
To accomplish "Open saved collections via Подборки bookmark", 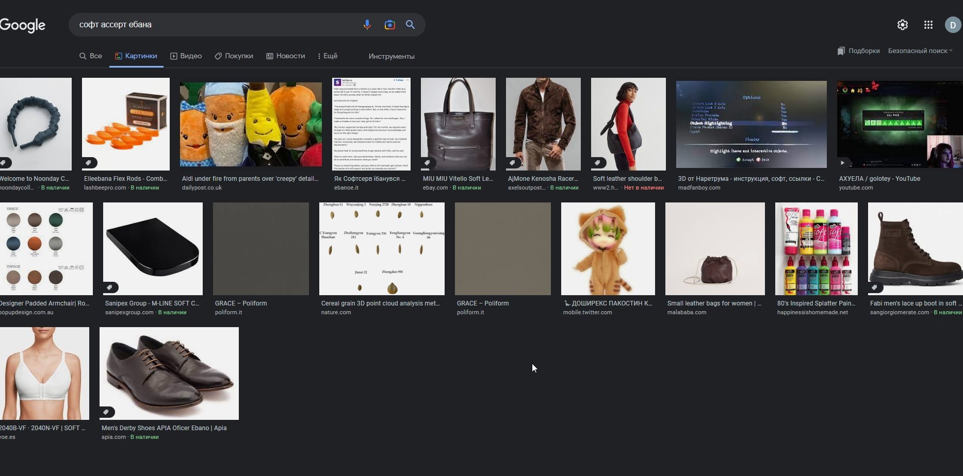I will coord(858,50).
